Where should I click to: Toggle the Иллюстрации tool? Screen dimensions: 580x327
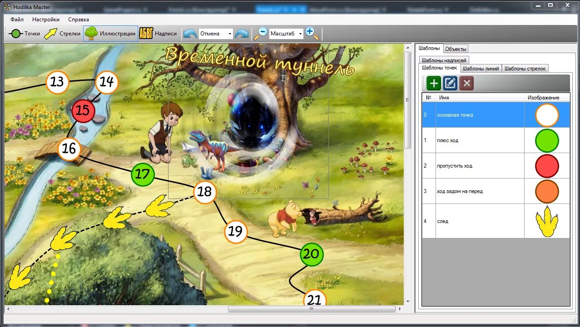coord(110,34)
